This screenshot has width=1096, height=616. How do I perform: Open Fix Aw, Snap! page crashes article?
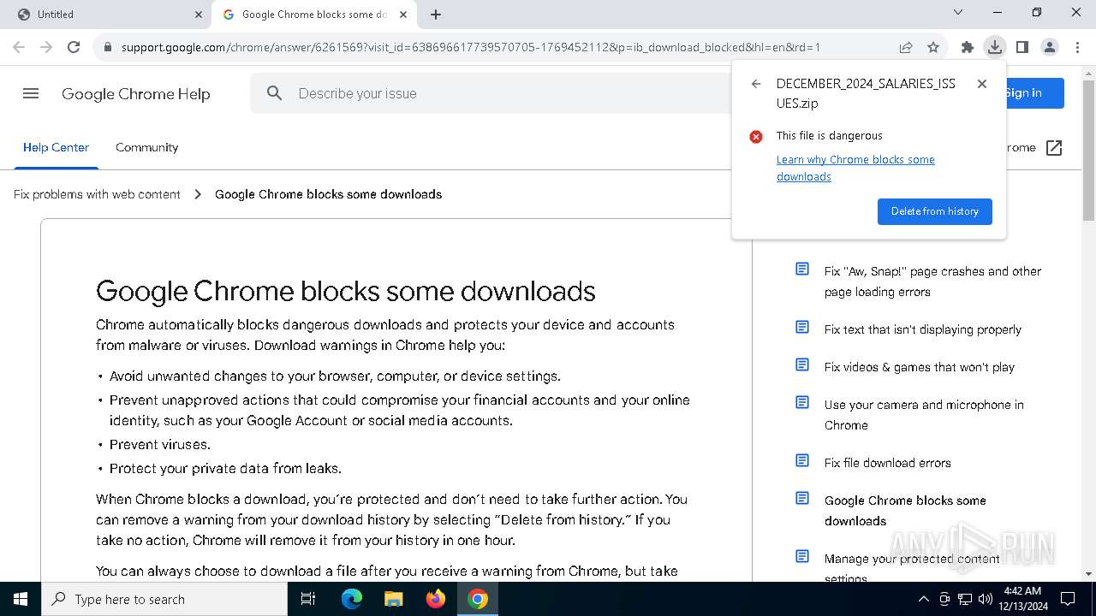(932, 281)
